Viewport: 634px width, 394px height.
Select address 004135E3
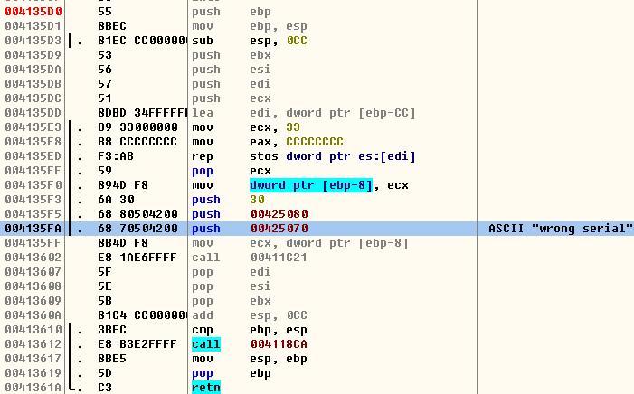(33, 127)
